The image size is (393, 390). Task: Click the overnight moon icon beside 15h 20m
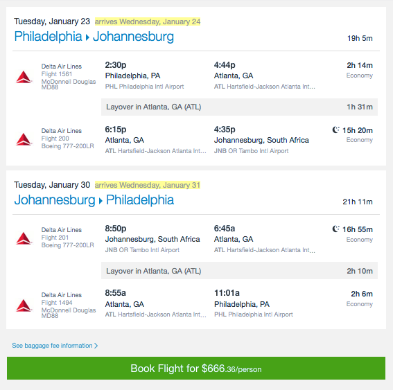point(335,130)
